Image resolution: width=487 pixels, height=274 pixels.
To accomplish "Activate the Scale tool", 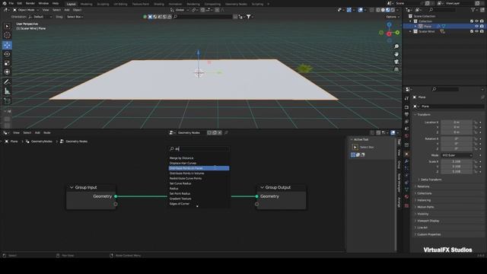I will (7, 63).
